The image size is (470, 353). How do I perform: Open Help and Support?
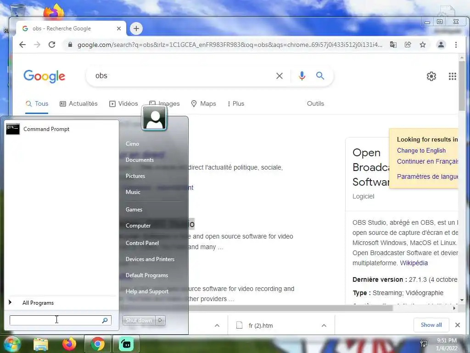[x=147, y=291]
